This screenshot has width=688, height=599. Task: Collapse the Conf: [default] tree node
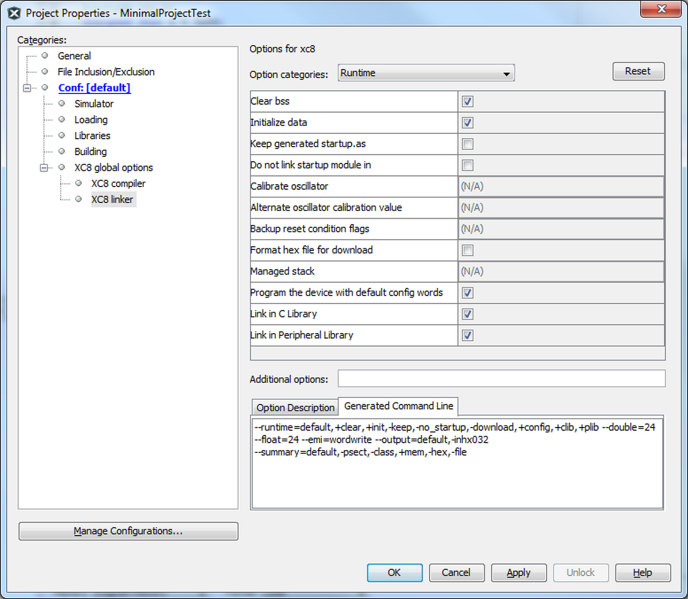click(x=27, y=88)
